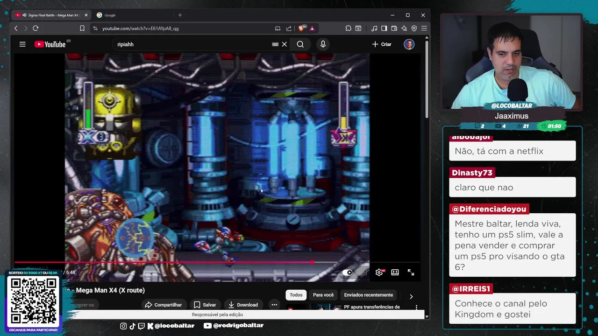Reload the page with the refresh icon
The image size is (598, 336).
[36, 28]
